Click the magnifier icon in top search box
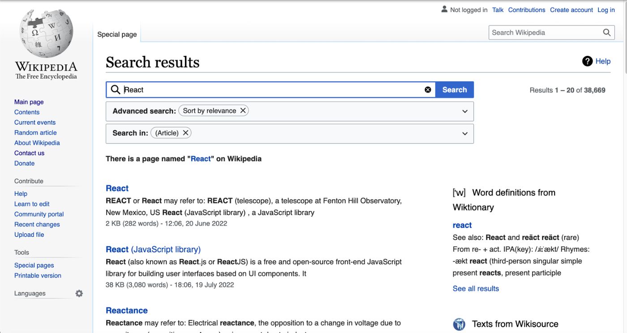The height and width of the screenshot is (333, 627). 607,32
